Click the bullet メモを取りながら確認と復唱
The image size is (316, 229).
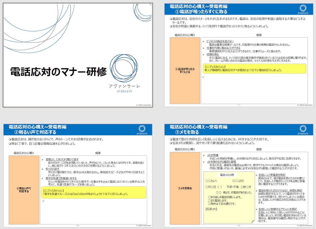point(221,162)
